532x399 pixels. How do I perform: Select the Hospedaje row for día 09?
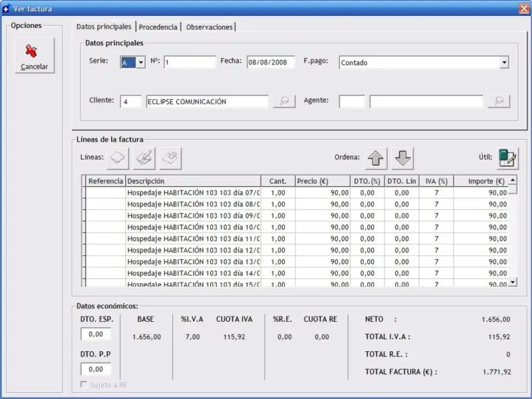tap(297, 215)
